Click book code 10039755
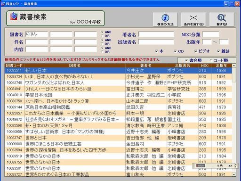Image resolution: width=241 pixels, height=181 pixels. [x=14, y=162]
